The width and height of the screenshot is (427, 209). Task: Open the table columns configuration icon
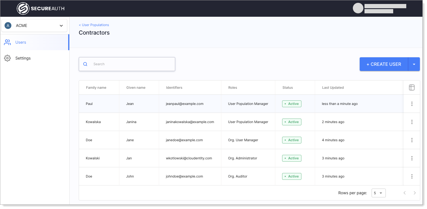point(412,88)
